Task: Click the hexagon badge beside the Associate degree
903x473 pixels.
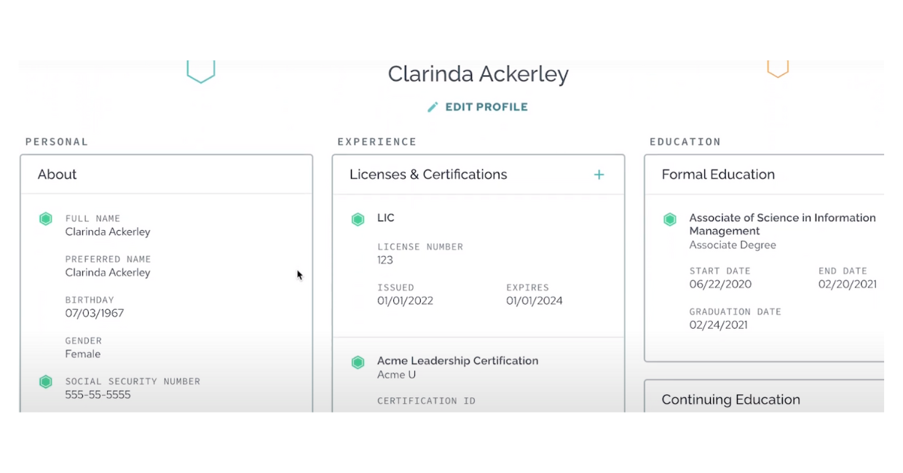Action: 669,218
